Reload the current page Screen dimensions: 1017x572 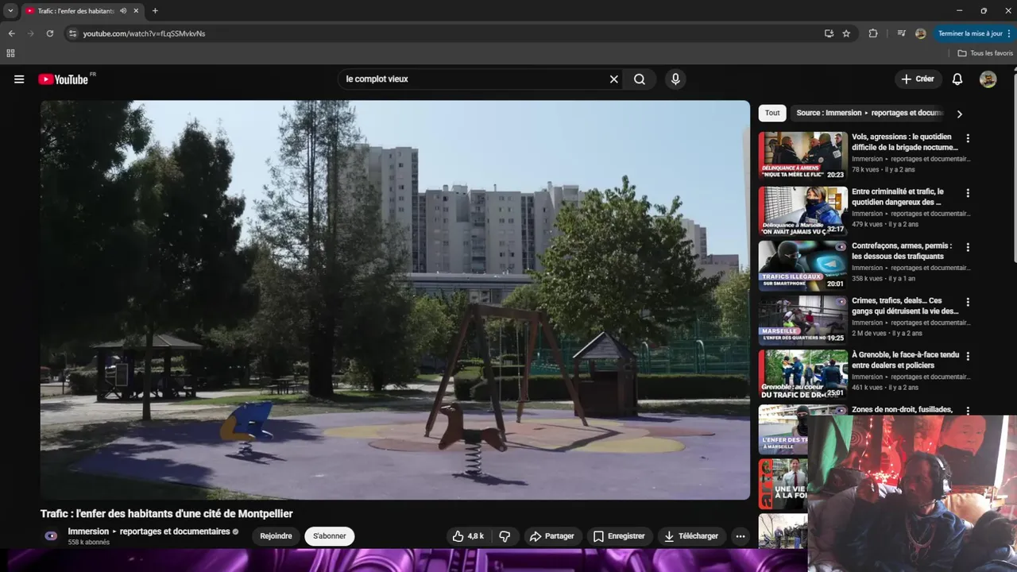[49, 33]
